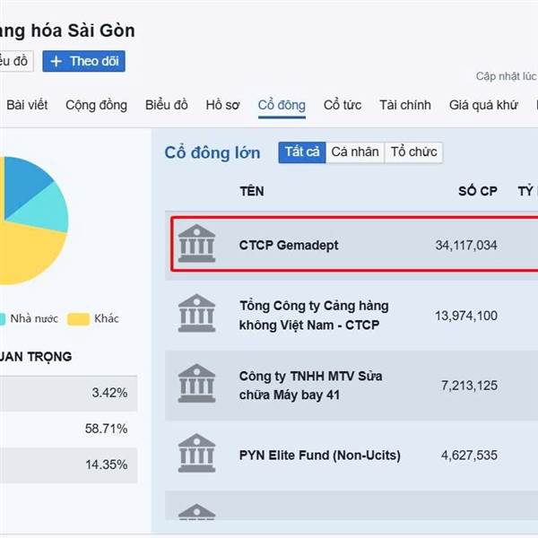538x538 pixels.
Task: Click the SỐ CP column header
Action: click(478, 191)
